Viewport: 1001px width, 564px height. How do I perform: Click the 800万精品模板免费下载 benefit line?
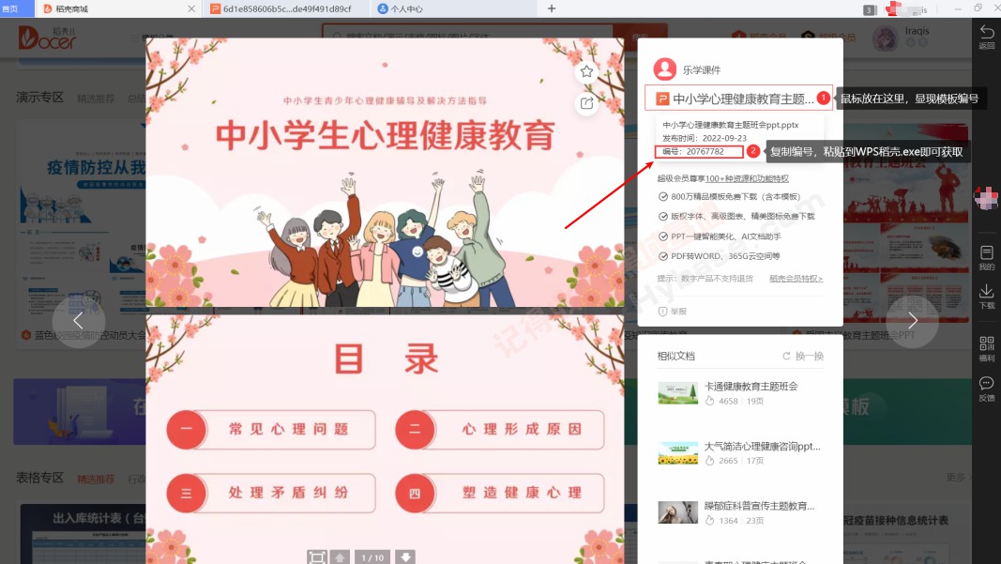point(729,197)
